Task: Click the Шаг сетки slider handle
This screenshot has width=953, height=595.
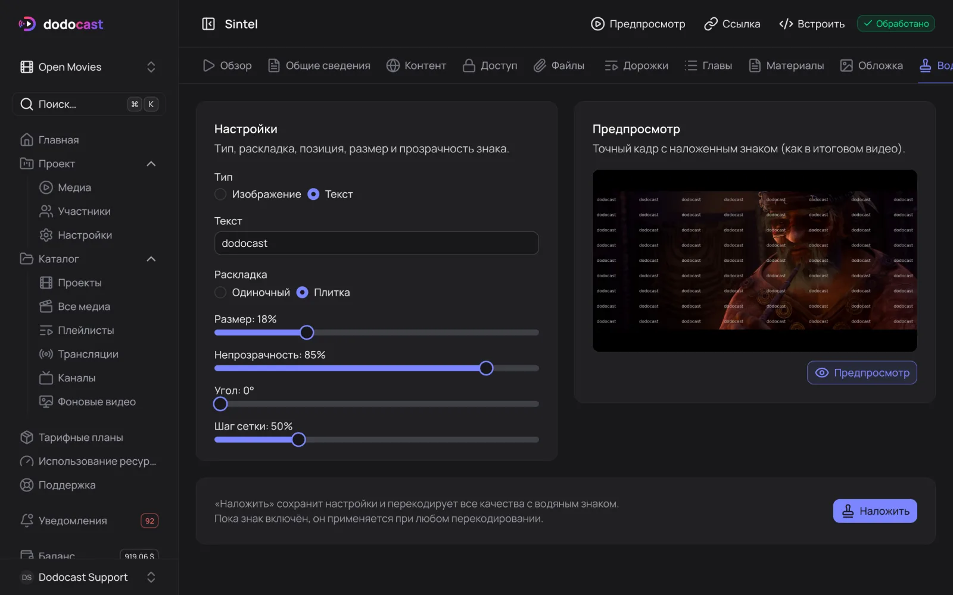Action: point(298,440)
